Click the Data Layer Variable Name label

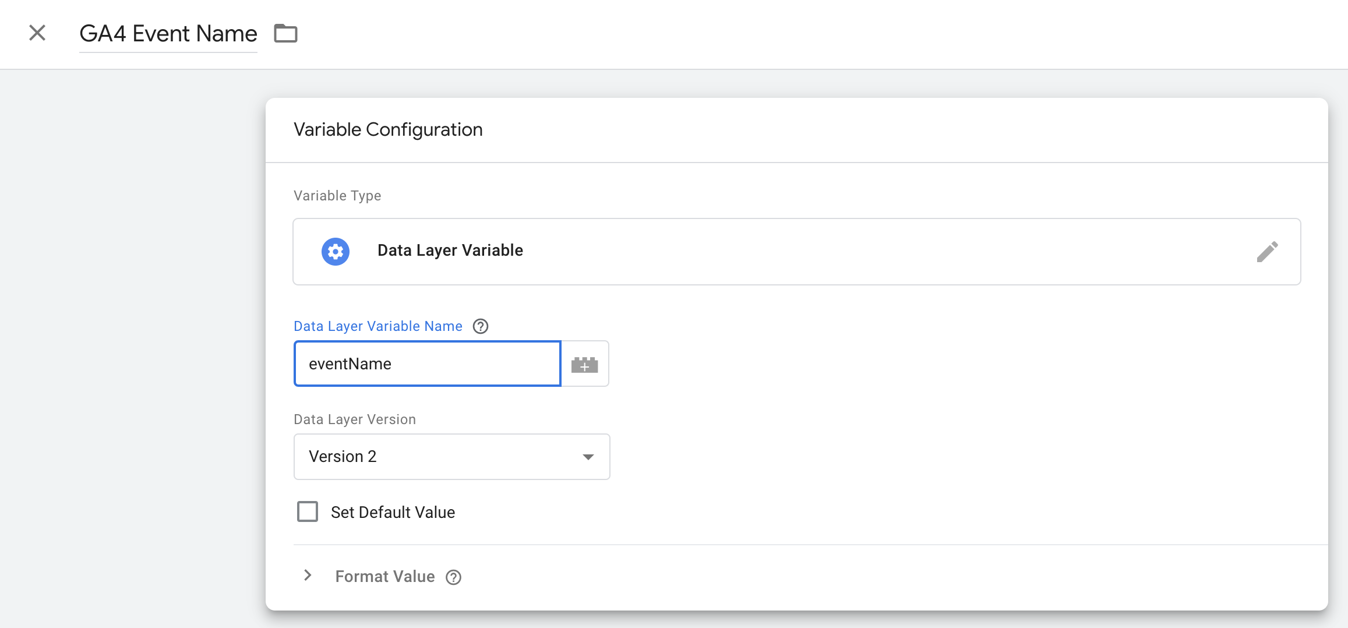click(377, 326)
